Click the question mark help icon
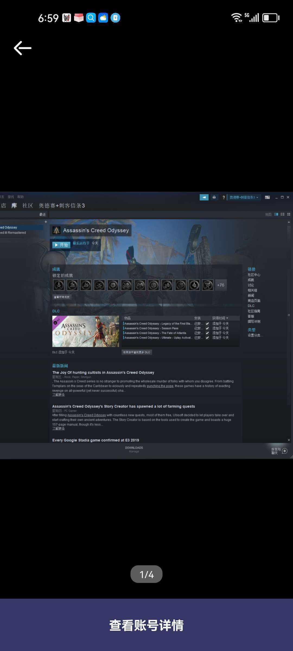 224,197
